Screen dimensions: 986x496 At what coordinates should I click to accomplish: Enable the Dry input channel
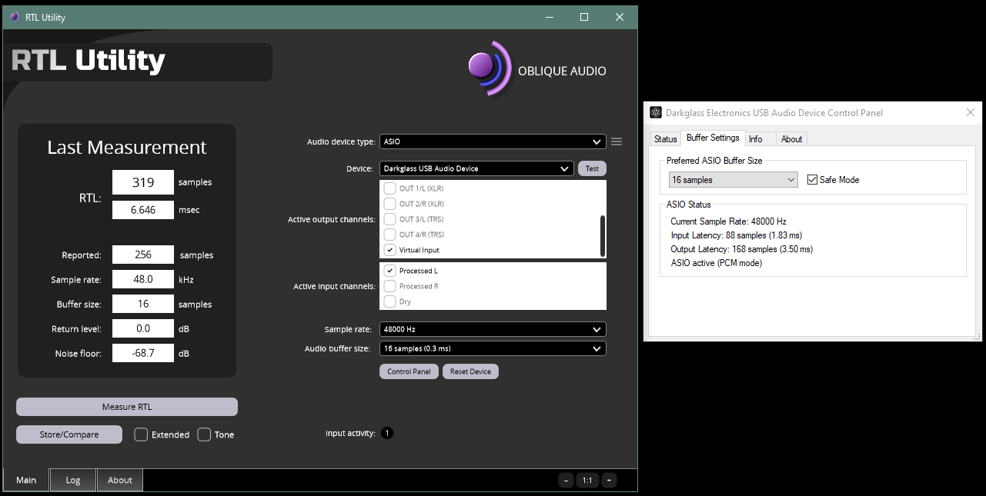coord(390,301)
